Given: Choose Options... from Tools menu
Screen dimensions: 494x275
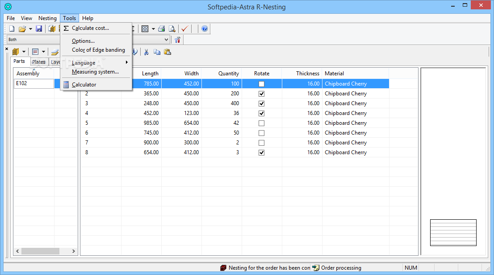Looking at the screenshot, I should (96, 41).
